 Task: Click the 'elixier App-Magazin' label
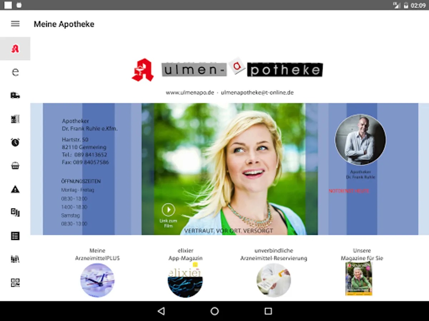pyautogui.click(x=185, y=254)
